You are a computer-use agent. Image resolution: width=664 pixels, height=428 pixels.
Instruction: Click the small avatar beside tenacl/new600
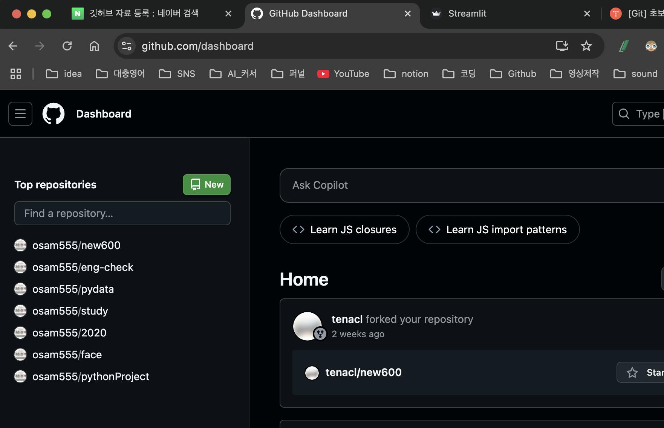(312, 373)
